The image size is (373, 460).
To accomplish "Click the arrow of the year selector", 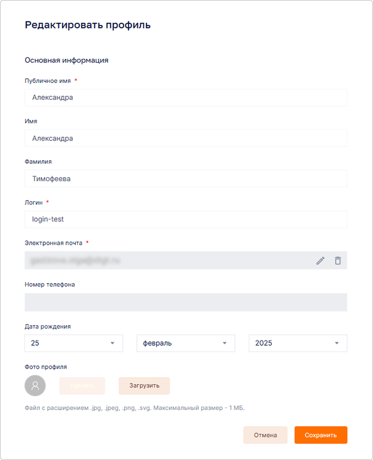I will pyautogui.click(x=337, y=343).
